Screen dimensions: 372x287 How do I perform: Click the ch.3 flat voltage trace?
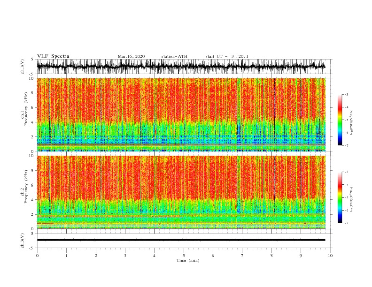click(x=181, y=240)
